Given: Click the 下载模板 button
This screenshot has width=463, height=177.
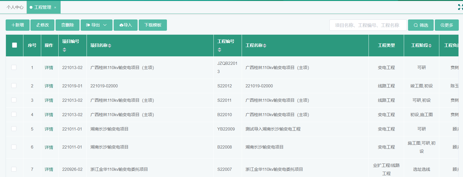Looking at the screenshot, I should tap(153, 25).
